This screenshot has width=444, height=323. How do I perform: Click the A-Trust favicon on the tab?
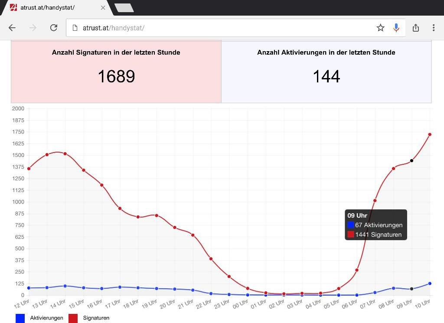pos(13,8)
